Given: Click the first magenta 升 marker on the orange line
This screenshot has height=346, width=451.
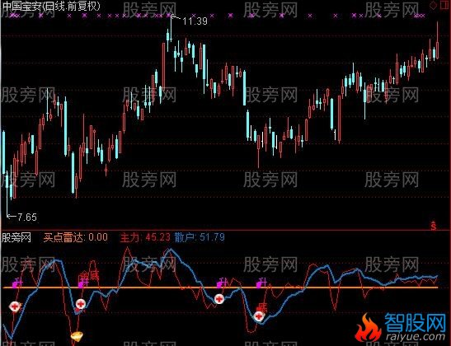Looking at the screenshot, I should click(x=17, y=283).
